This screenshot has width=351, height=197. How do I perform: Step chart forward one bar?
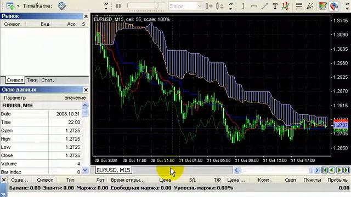339,170
